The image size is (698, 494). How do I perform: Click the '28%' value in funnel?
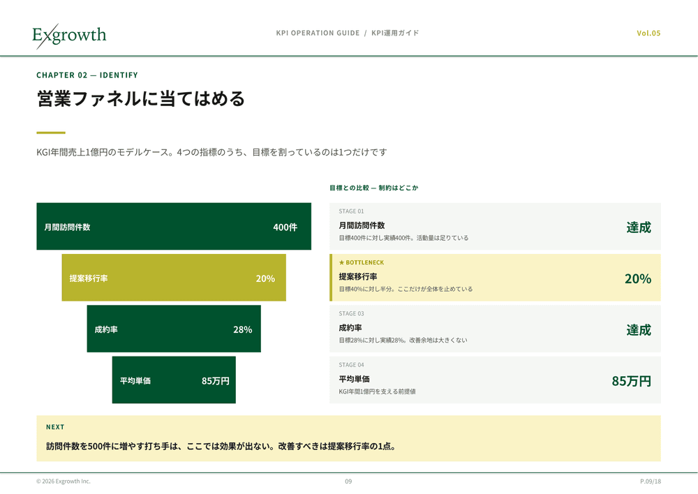(x=243, y=330)
